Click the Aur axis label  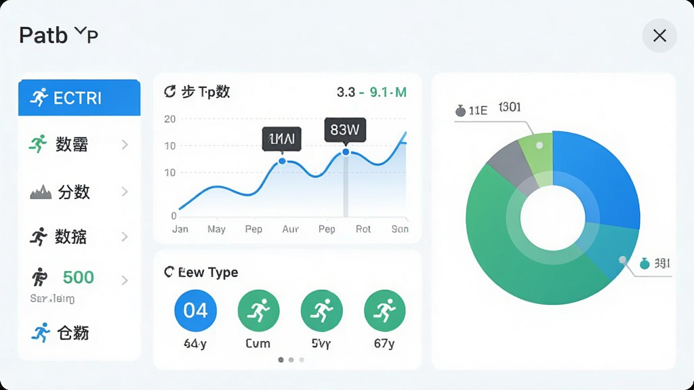(x=290, y=229)
